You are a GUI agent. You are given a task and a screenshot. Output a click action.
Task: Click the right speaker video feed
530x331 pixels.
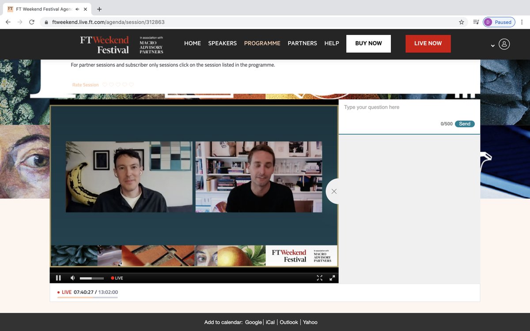pyautogui.click(x=259, y=177)
